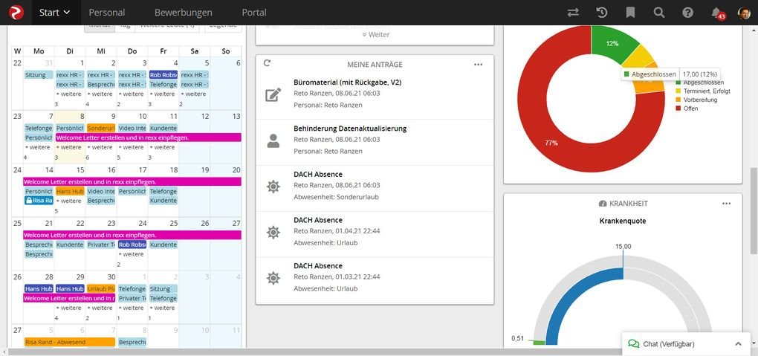Click the gear icon for the 01.03.21 absence
Screen dimensions: 758x356
click(273, 278)
